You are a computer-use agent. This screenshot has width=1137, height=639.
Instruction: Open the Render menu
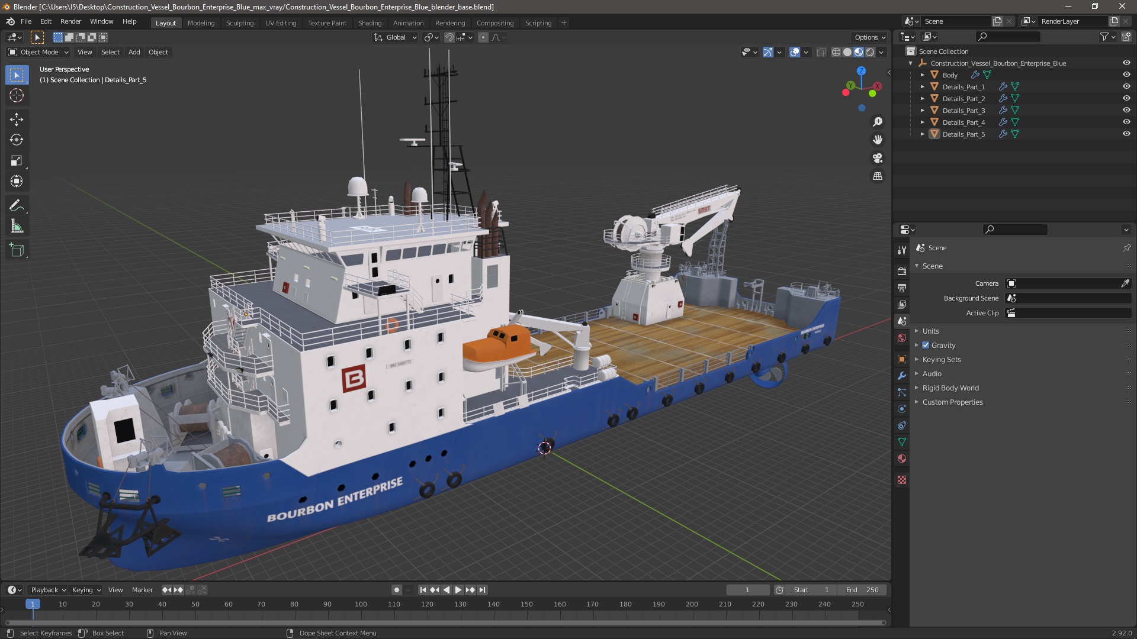(70, 21)
